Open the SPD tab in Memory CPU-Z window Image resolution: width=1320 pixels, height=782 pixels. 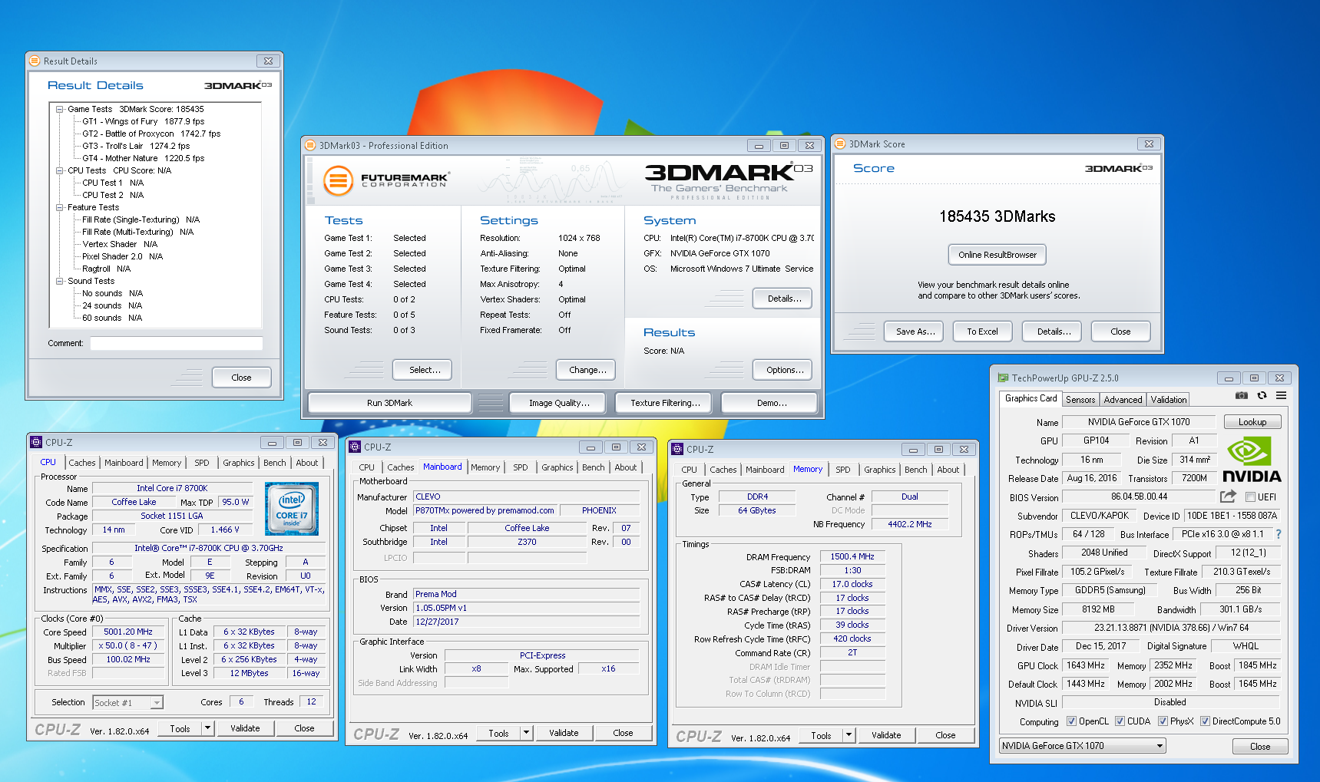842,470
